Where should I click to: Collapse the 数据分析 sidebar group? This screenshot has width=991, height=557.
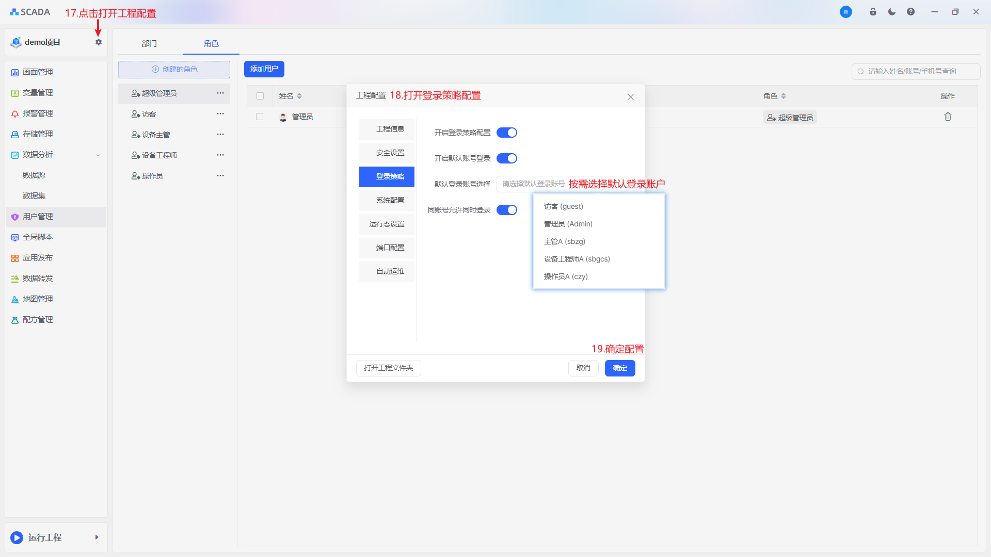point(98,155)
